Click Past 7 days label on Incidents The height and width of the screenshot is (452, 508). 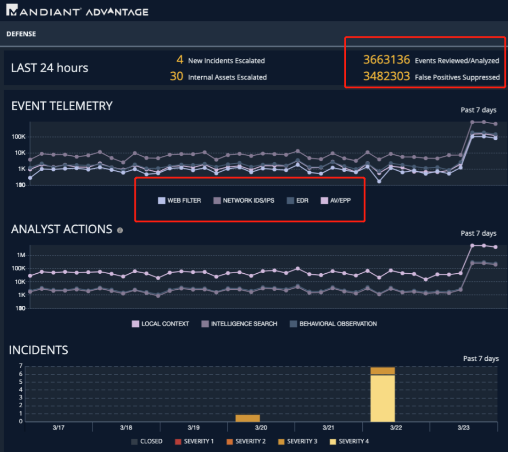click(x=481, y=359)
